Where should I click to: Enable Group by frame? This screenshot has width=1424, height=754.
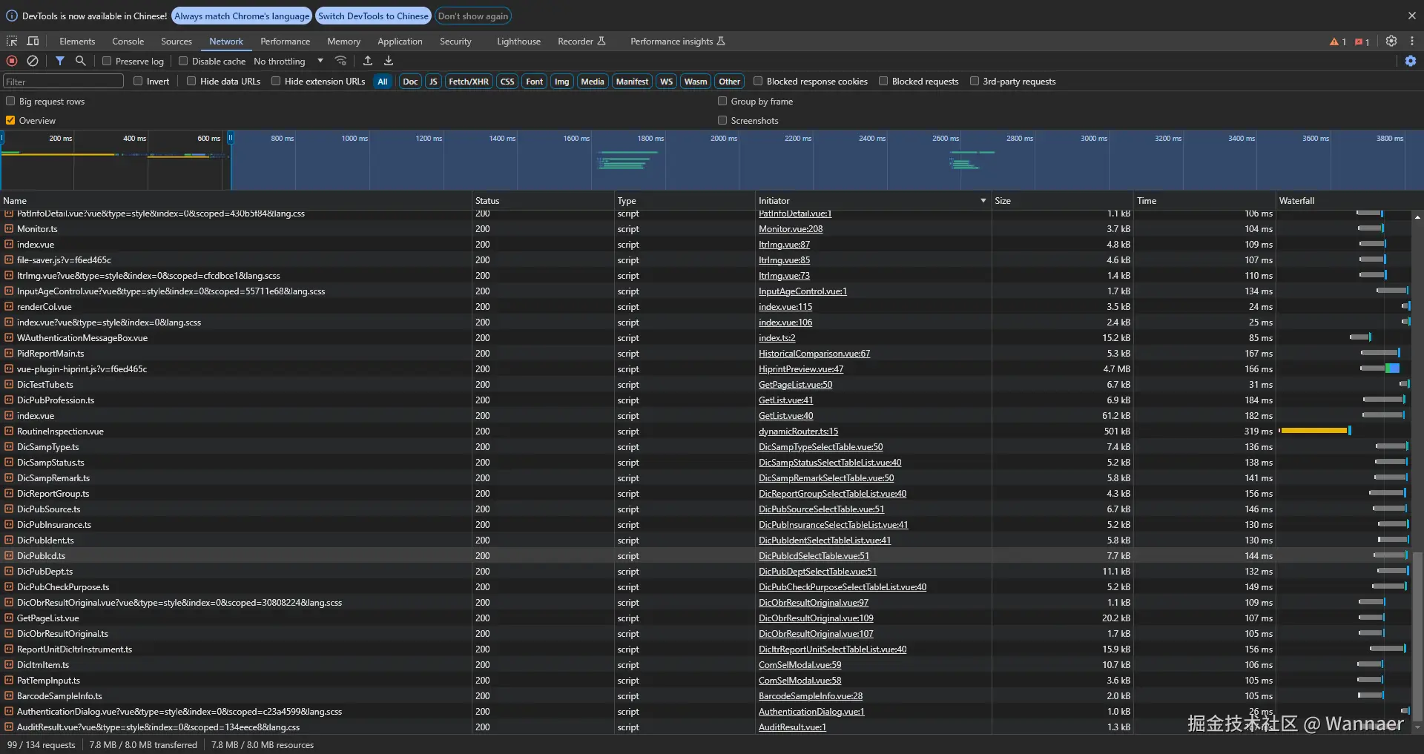(x=722, y=101)
